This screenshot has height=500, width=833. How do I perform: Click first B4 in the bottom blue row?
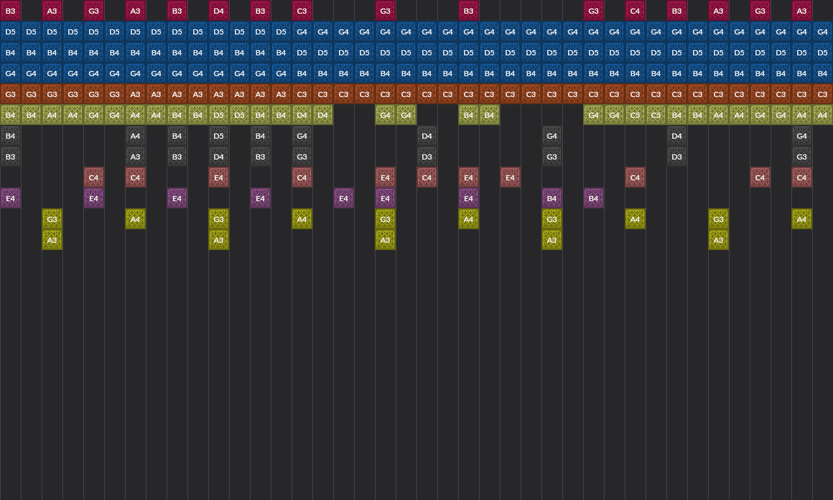pyautogui.click(x=302, y=74)
